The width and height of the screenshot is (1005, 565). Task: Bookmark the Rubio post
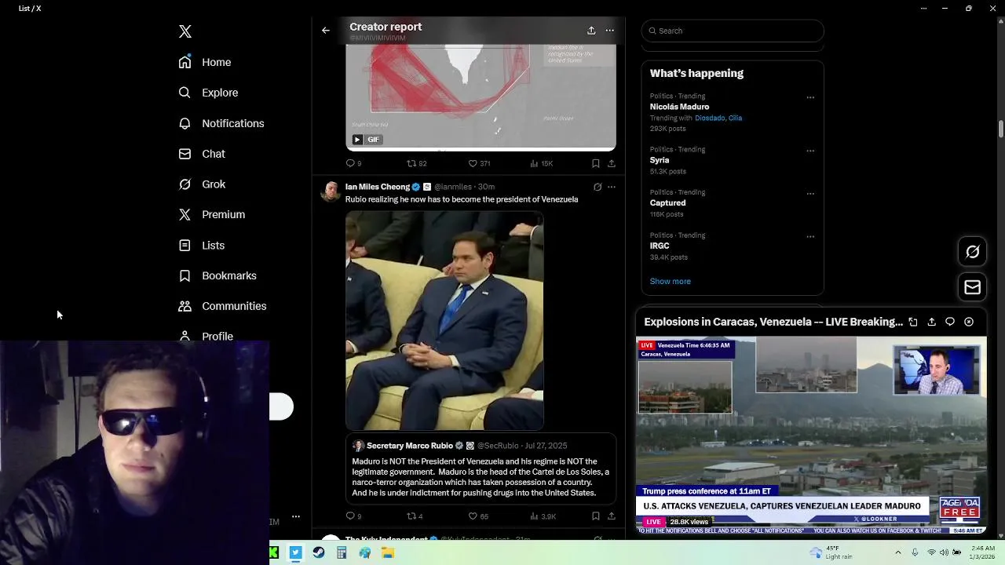[596, 516]
